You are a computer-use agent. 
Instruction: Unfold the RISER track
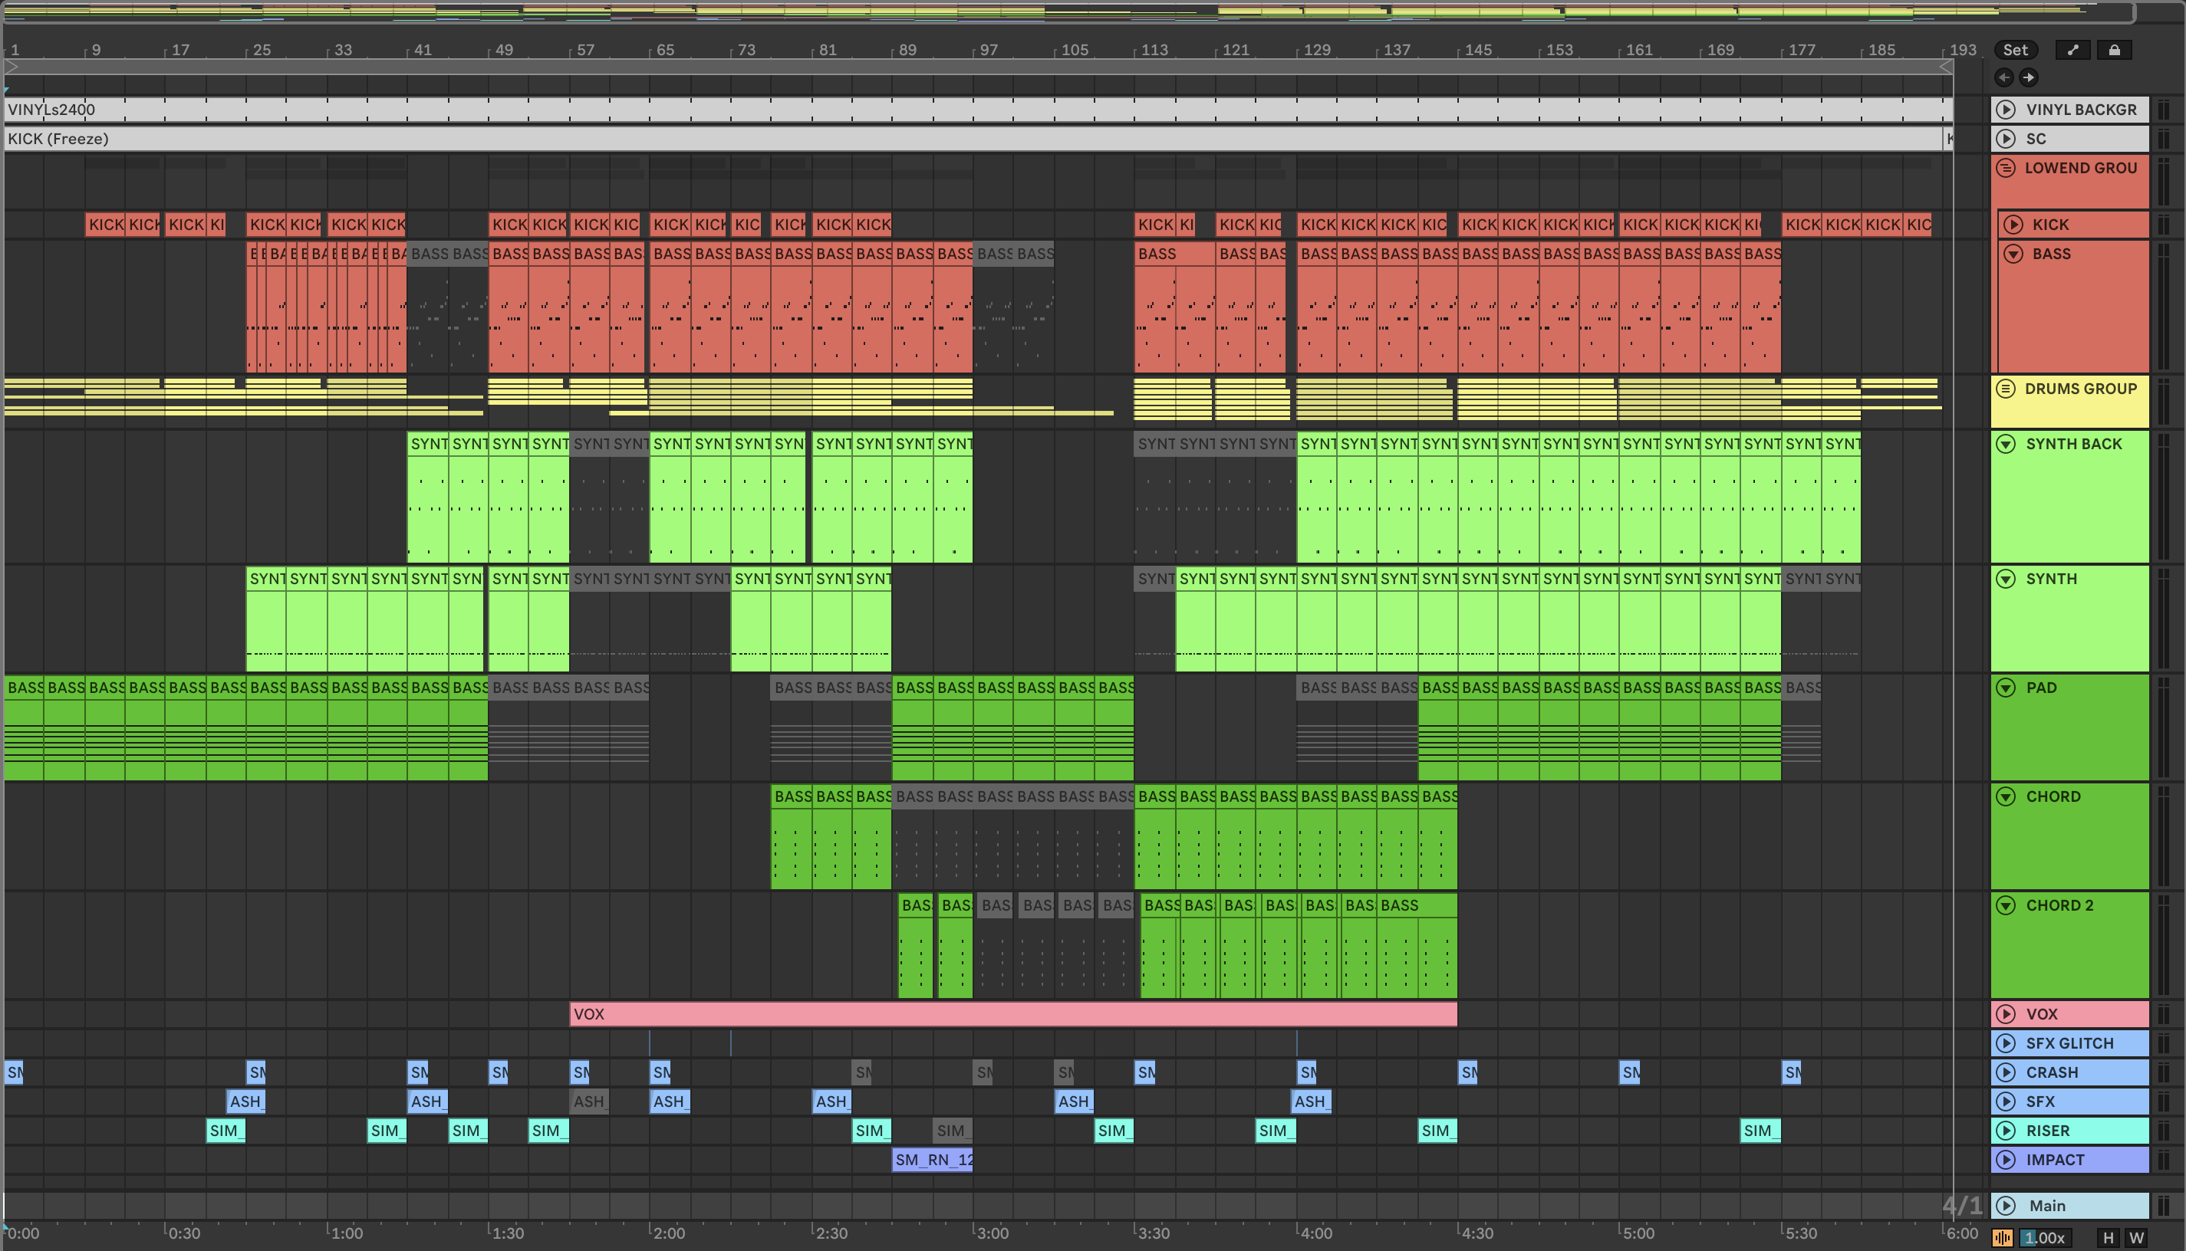coord(2006,1131)
